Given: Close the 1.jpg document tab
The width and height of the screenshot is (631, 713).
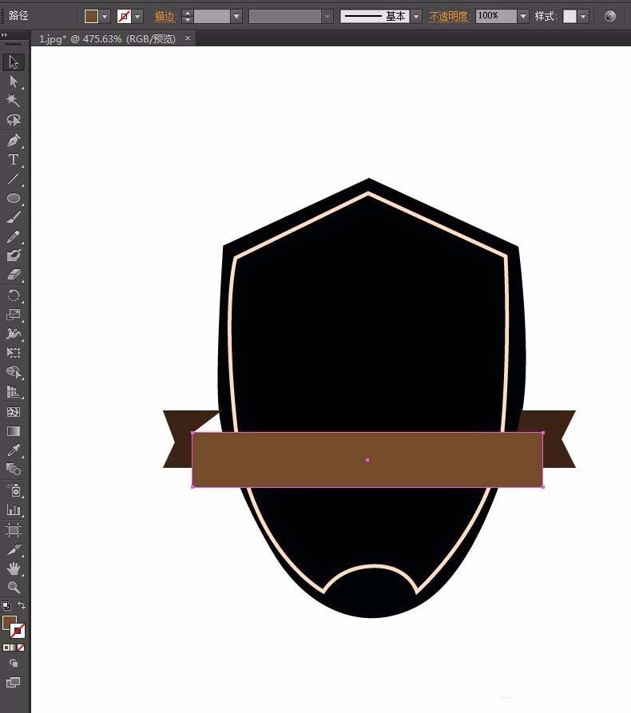Looking at the screenshot, I should click(x=188, y=38).
